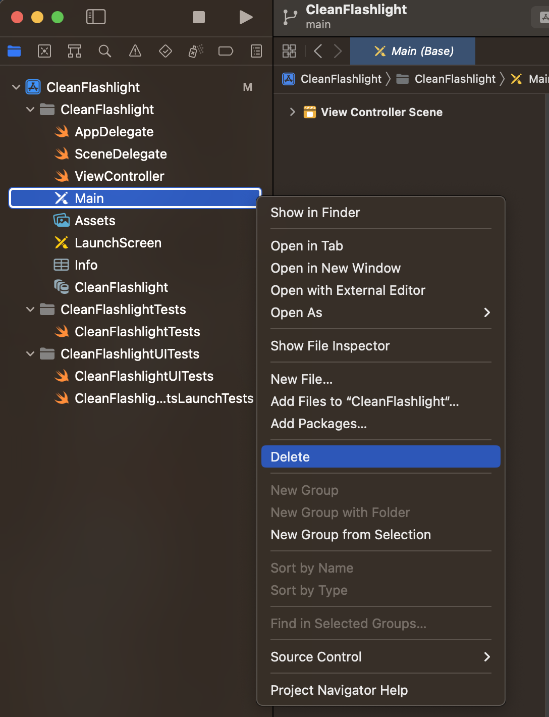Open the Find navigator magnifier
549x717 pixels.
[x=105, y=51]
